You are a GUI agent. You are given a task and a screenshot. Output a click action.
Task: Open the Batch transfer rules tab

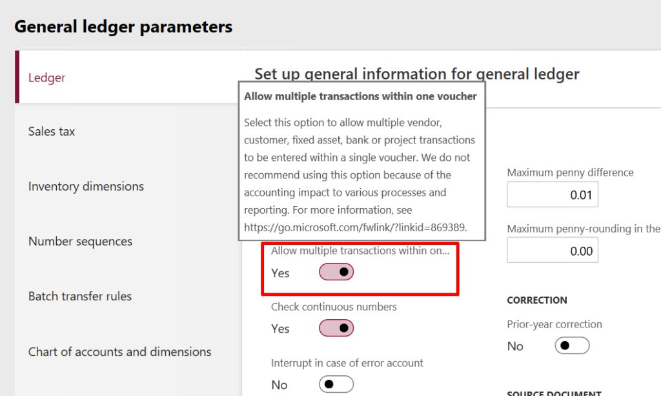pyautogui.click(x=80, y=297)
